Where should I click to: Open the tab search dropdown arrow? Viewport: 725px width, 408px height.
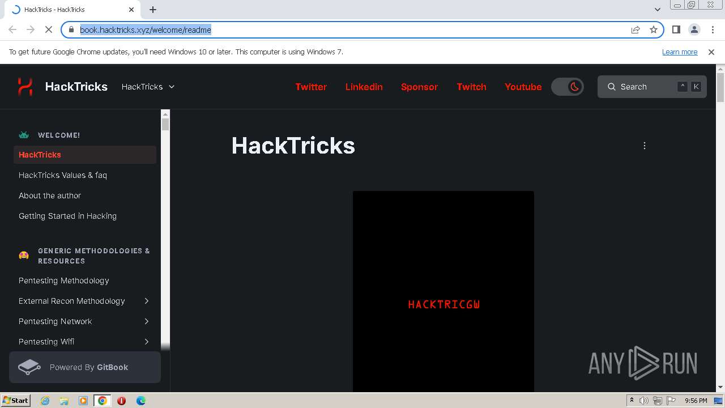point(658,10)
